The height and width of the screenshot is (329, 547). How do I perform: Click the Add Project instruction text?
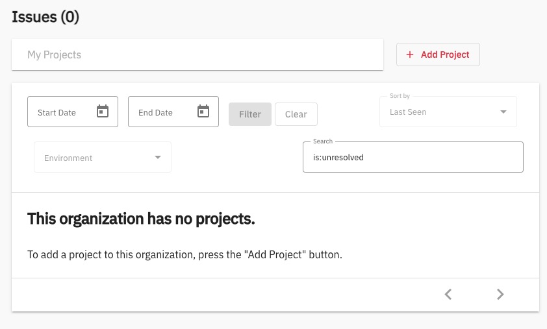point(184,254)
